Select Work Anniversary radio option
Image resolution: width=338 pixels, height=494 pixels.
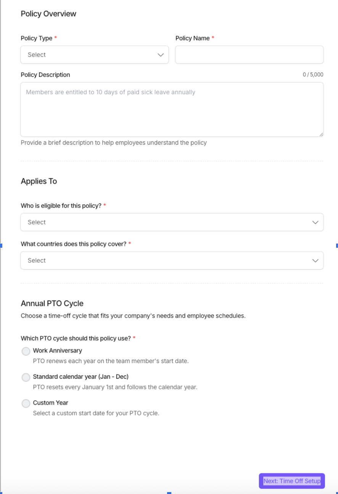click(x=26, y=351)
